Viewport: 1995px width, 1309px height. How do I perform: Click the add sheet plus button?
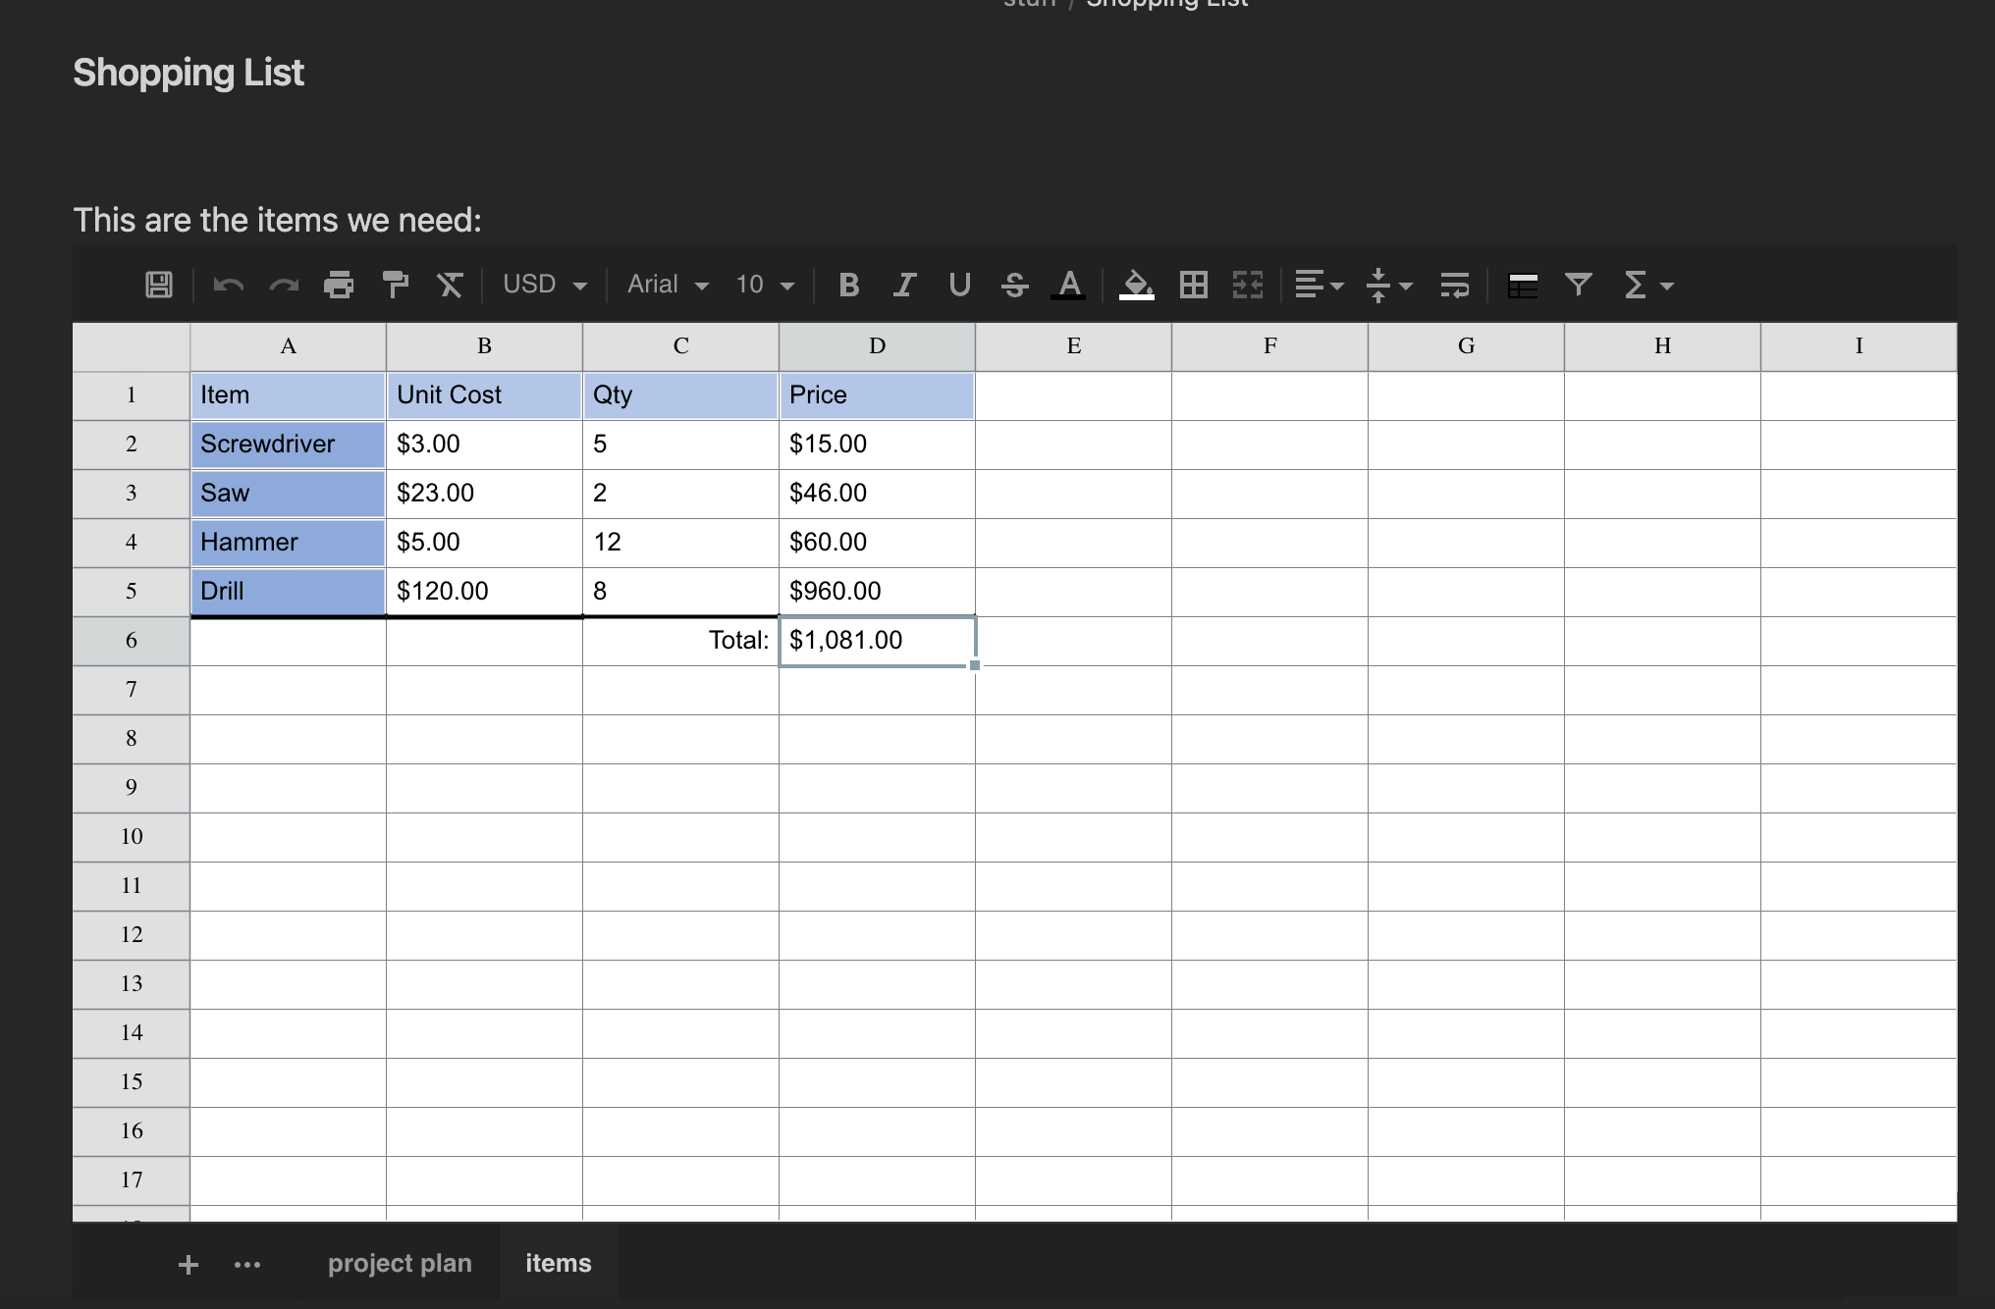tap(189, 1265)
